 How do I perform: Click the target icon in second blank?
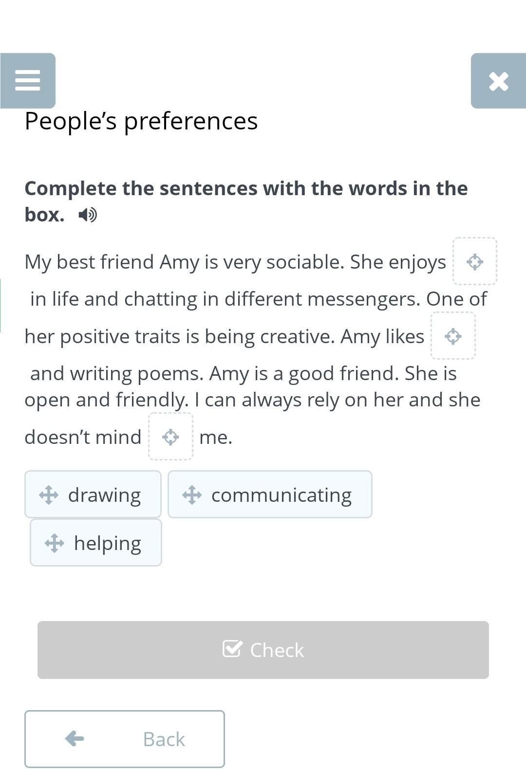453,336
